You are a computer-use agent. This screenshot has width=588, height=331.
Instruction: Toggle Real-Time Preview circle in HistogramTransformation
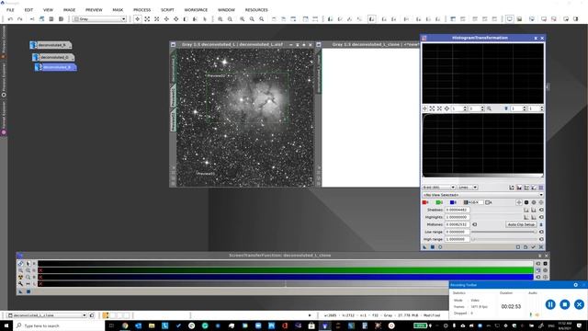tap(440, 247)
